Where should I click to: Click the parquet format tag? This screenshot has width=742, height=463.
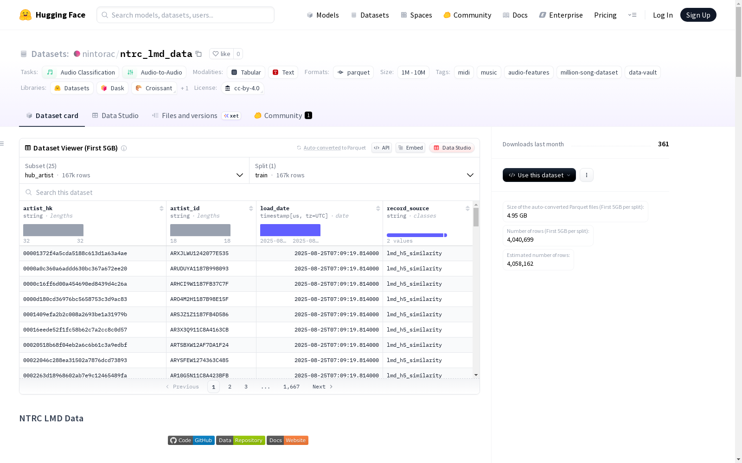353,72
